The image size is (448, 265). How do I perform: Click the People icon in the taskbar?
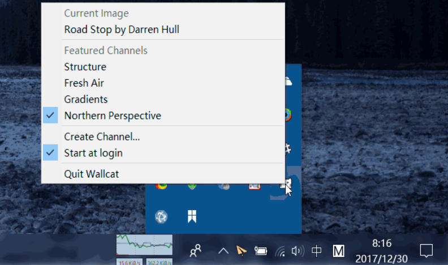tap(196, 250)
